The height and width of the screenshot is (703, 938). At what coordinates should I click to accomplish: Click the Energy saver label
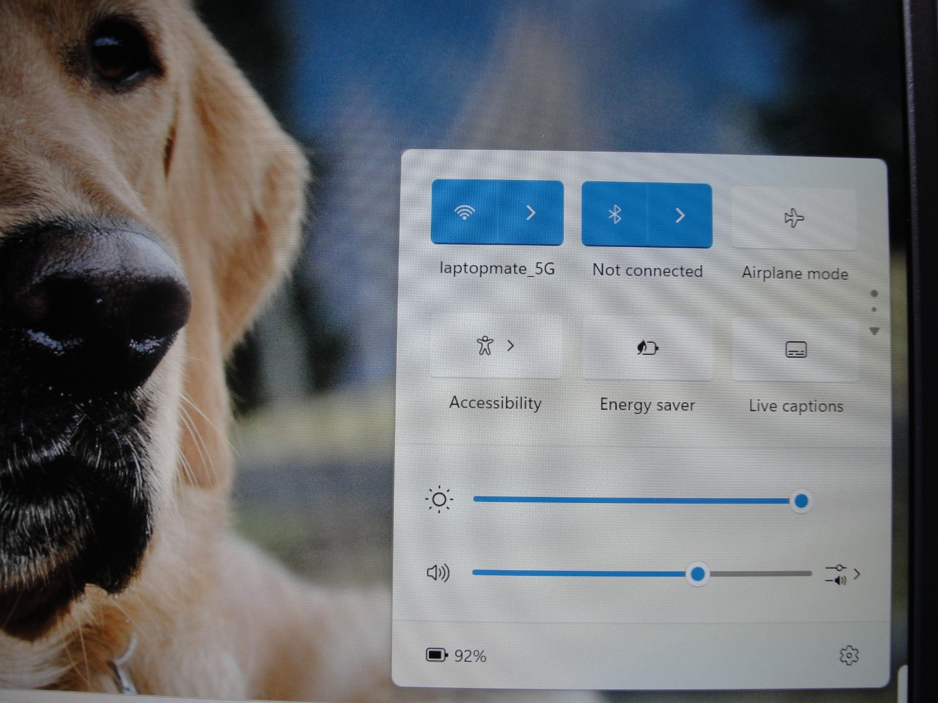point(647,405)
